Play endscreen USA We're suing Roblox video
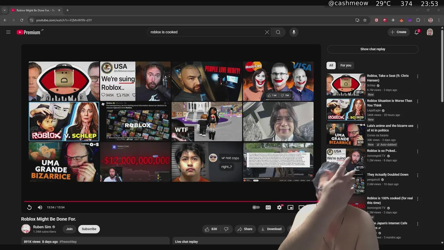Viewport: 444px width, 250px height. point(135,81)
